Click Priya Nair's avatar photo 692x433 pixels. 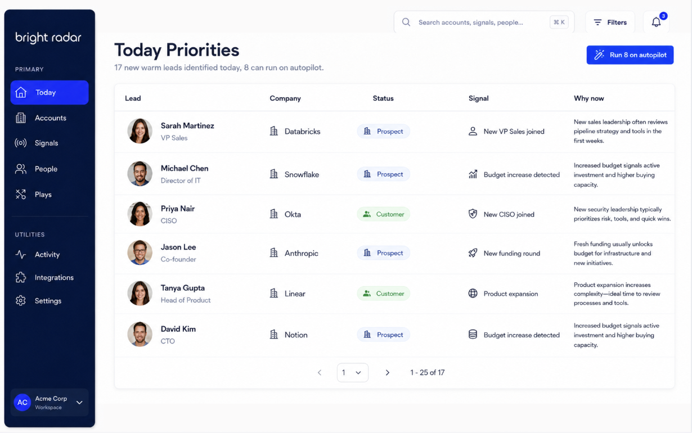click(140, 214)
